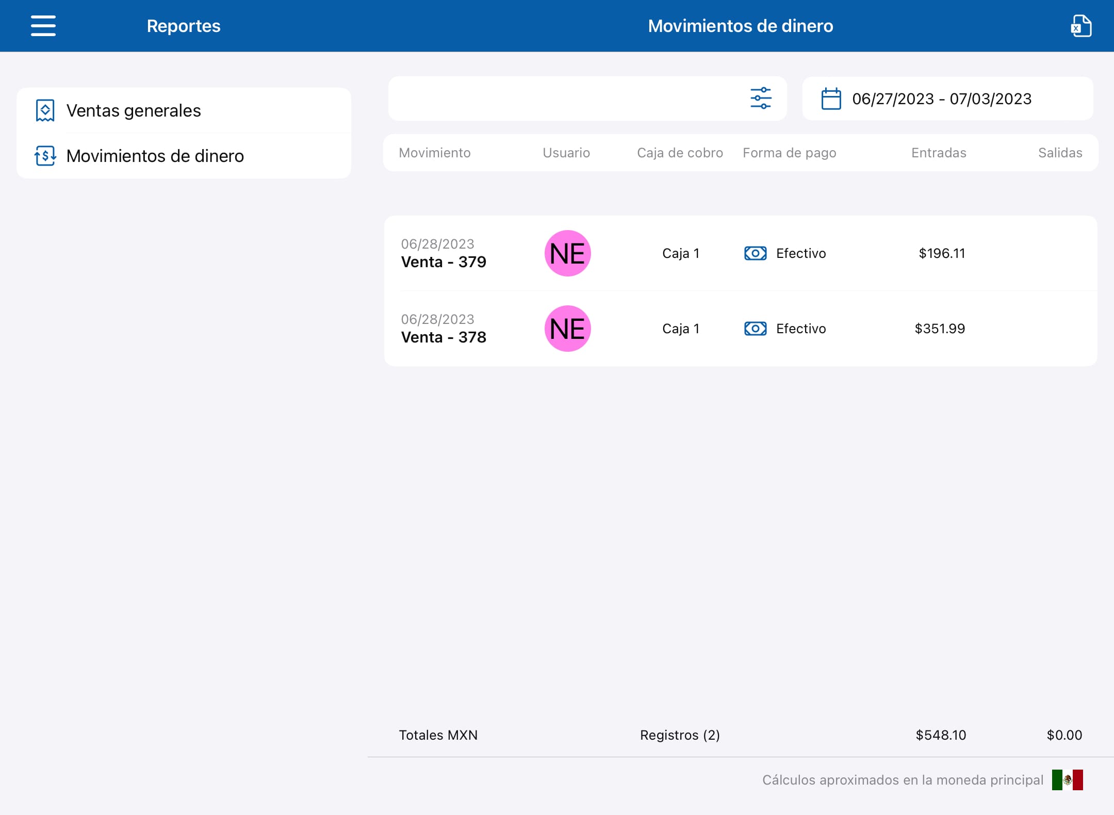The width and height of the screenshot is (1114, 815).
Task: Click the Forma de pago column header
Action: [x=790, y=153]
